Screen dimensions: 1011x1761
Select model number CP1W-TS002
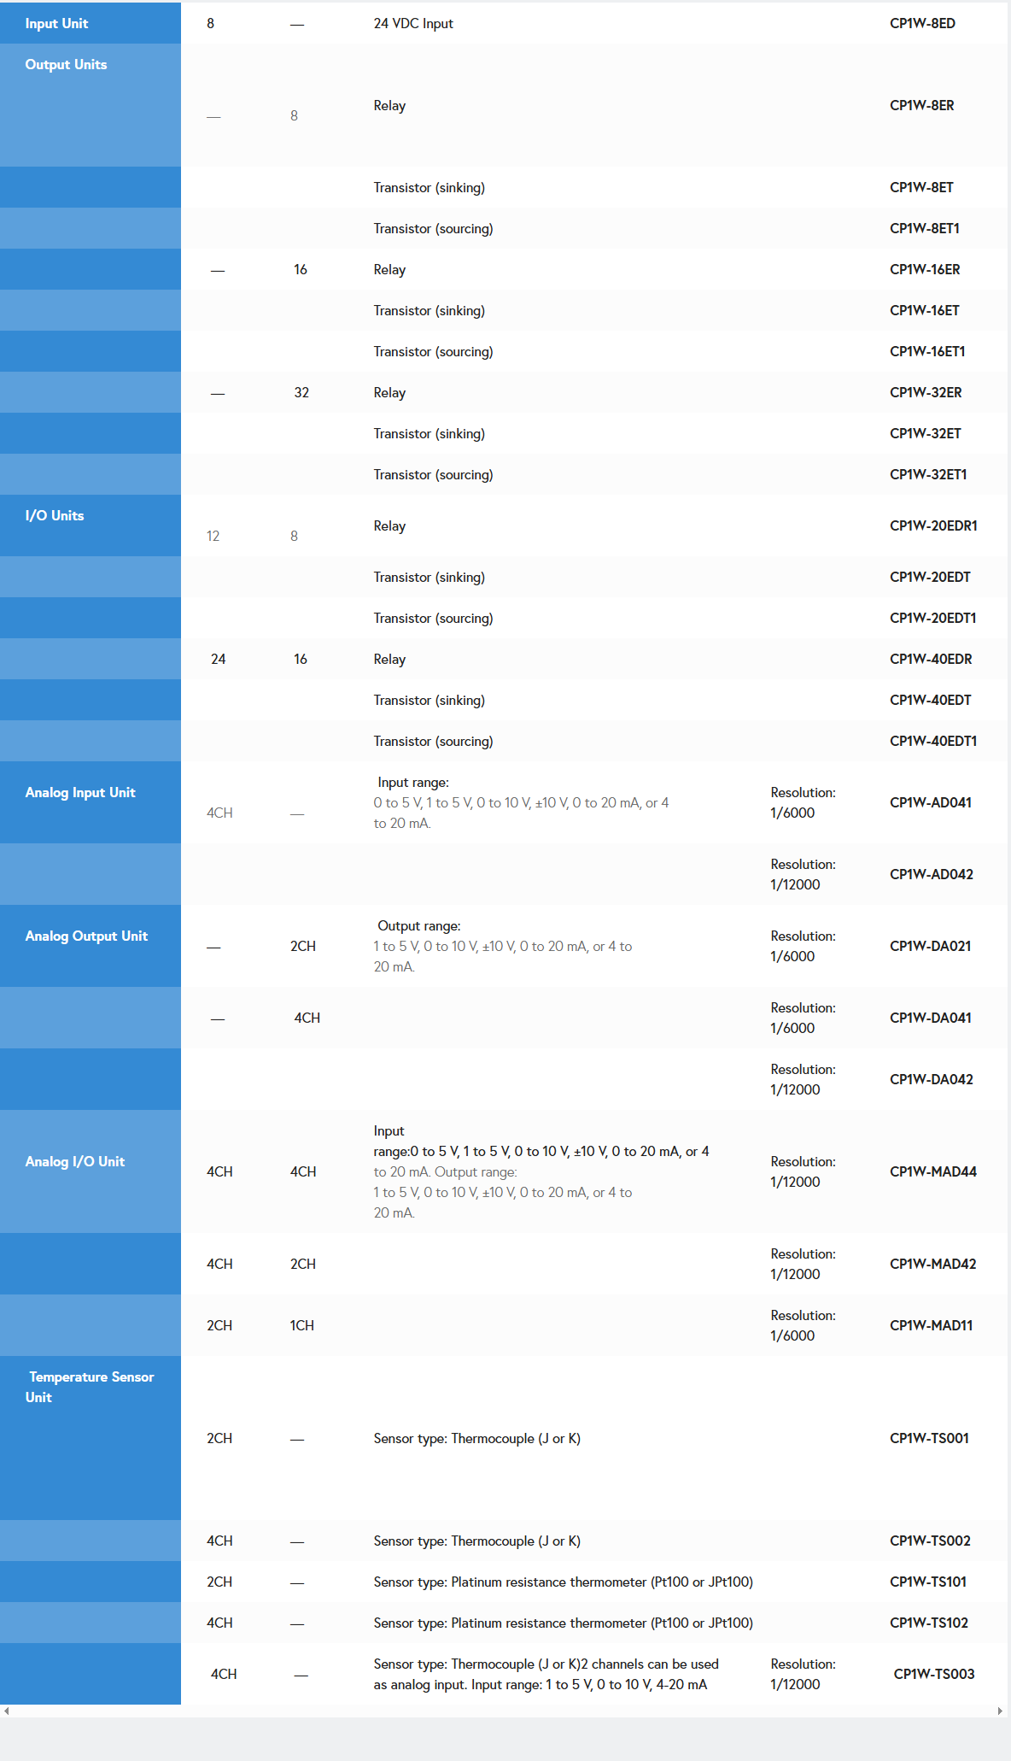[930, 1541]
